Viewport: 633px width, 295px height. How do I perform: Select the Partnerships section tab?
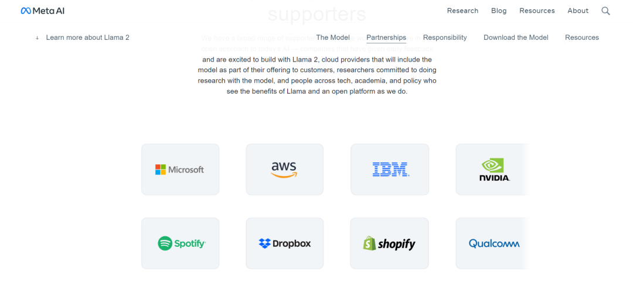pos(386,38)
